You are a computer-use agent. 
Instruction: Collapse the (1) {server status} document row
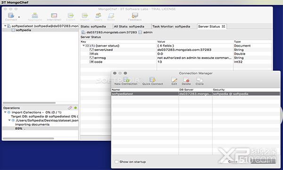83,45
